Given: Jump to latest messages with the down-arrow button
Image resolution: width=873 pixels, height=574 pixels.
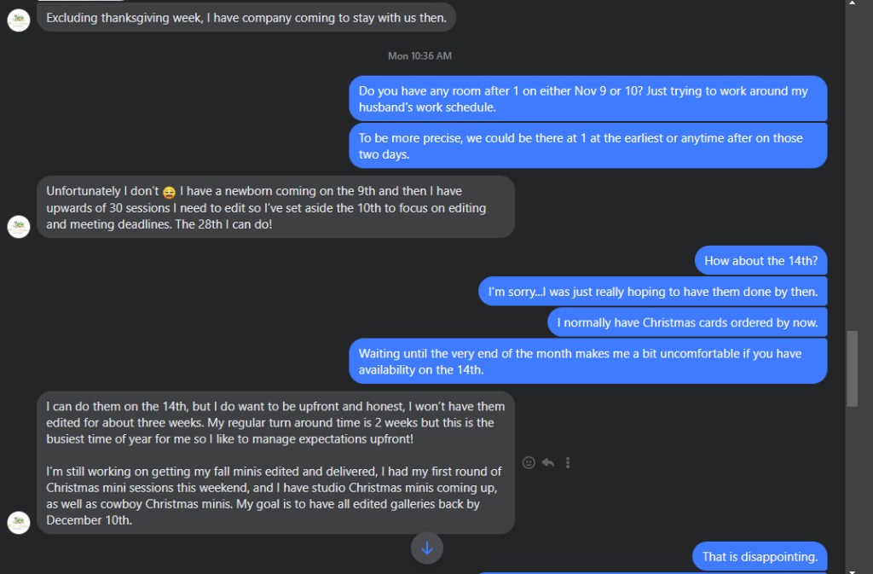Looking at the screenshot, I should (427, 548).
